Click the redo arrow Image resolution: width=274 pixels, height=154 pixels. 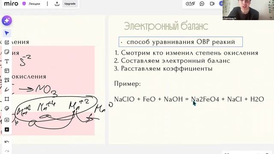pyautogui.click(x=7, y=151)
